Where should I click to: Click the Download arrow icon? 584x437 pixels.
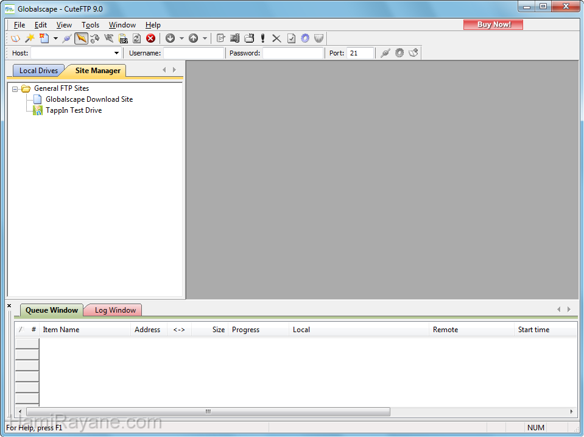click(171, 38)
